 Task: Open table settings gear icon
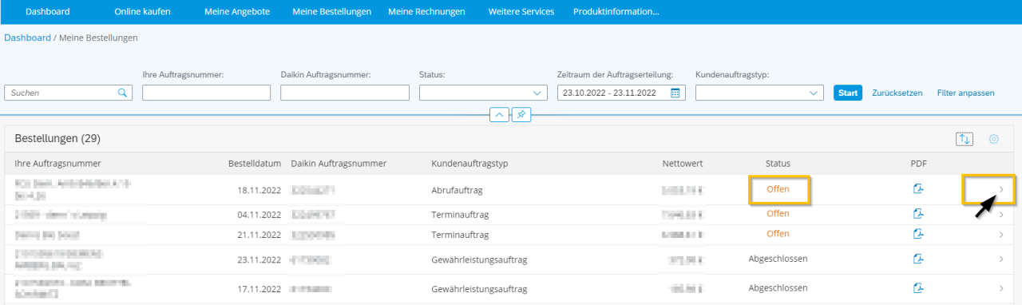(994, 139)
